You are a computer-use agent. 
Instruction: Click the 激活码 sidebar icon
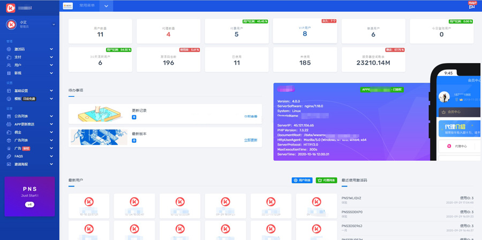coord(9,49)
